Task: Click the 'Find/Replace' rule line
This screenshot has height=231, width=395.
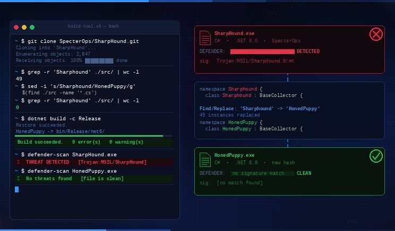Action: click(260, 109)
